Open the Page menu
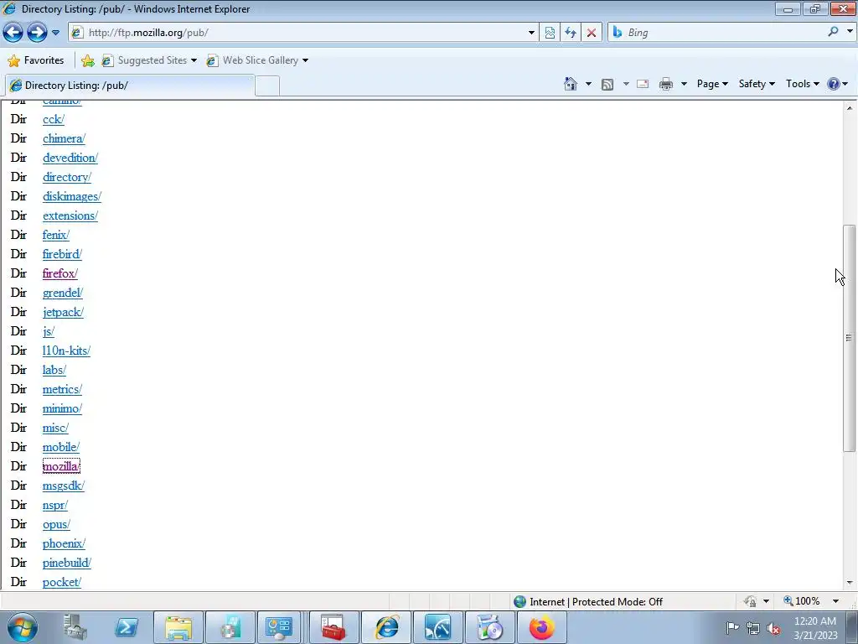This screenshot has width=858, height=644. click(x=712, y=84)
